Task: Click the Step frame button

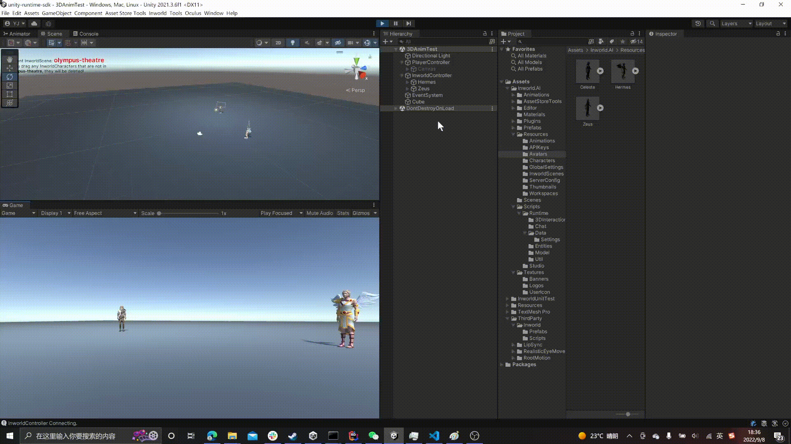Action: click(x=408, y=23)
